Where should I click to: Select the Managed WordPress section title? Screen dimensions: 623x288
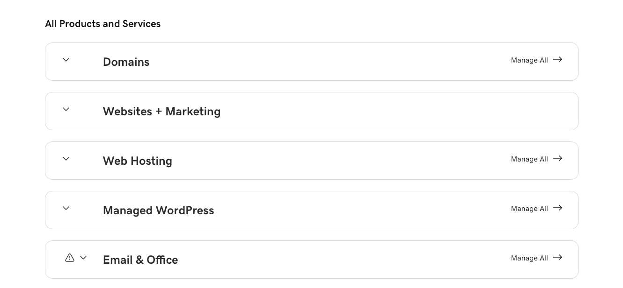tap(158, 211)
